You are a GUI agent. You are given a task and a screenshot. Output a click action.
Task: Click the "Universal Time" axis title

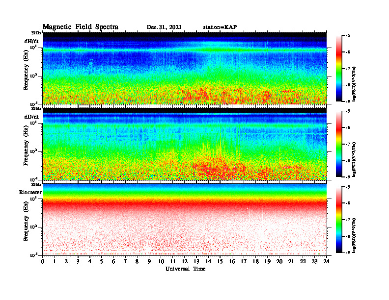185,269
